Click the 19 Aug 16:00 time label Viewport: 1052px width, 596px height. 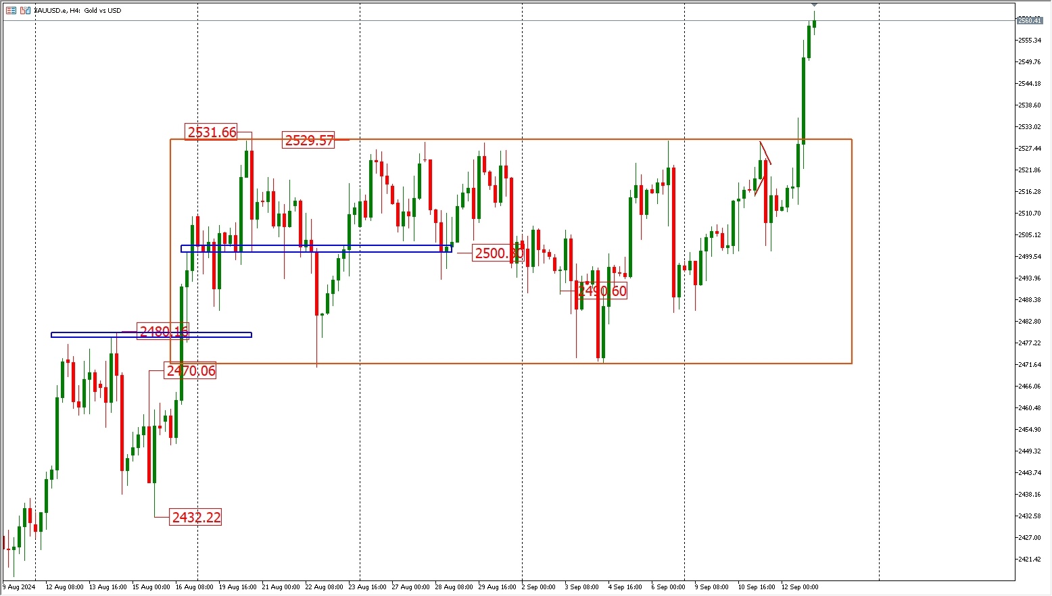(x=238, y=587)
